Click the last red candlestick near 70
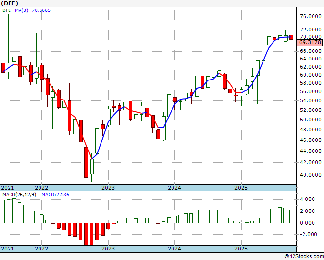 (291, 37)
